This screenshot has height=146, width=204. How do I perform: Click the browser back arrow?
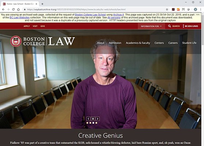point(3,9)
